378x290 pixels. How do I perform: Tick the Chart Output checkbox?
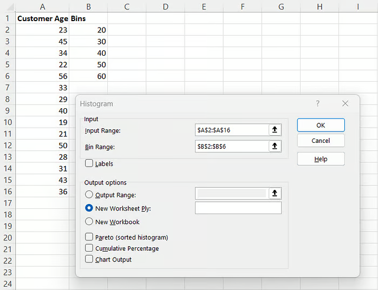click(x=89, y=259)
